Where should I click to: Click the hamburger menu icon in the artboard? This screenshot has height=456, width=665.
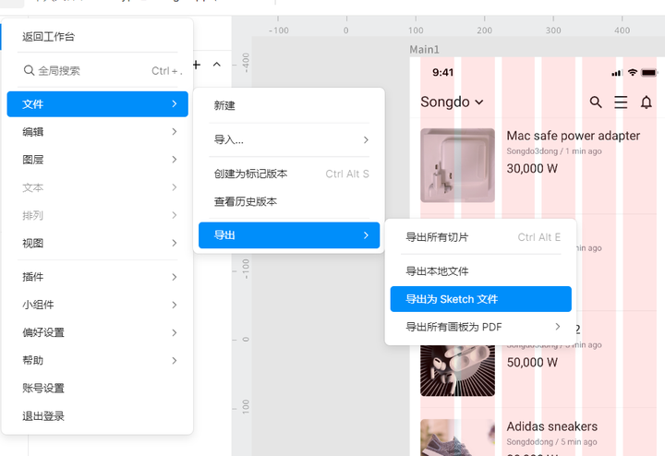[621, 102]
